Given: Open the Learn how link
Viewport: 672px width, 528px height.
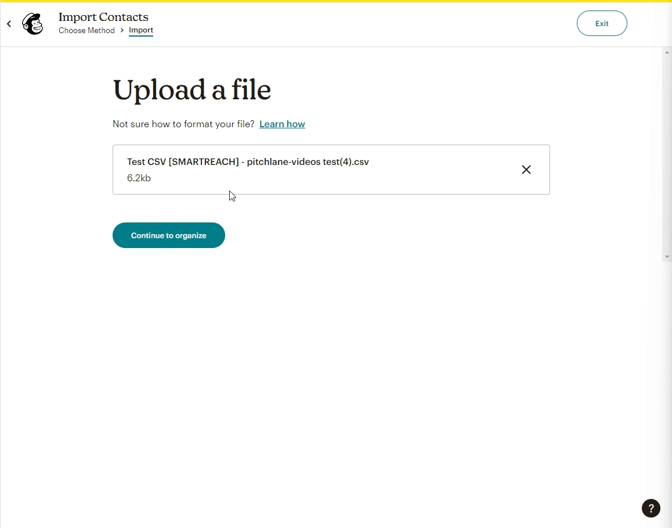Looking at the screenshot, I should [x=282, y=124].
